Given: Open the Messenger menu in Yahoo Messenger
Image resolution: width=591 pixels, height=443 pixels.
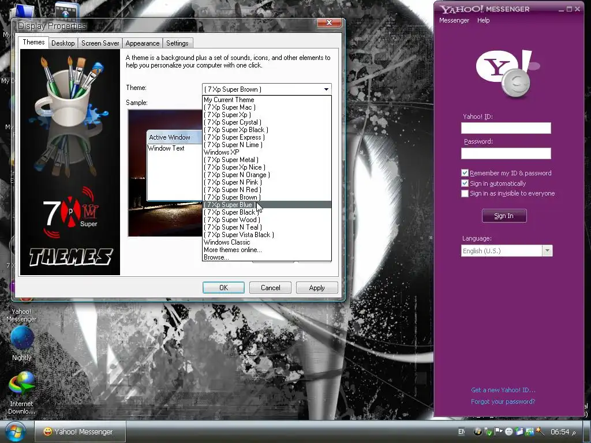Looking at the screenshot, I should click(x=454, y=20).
